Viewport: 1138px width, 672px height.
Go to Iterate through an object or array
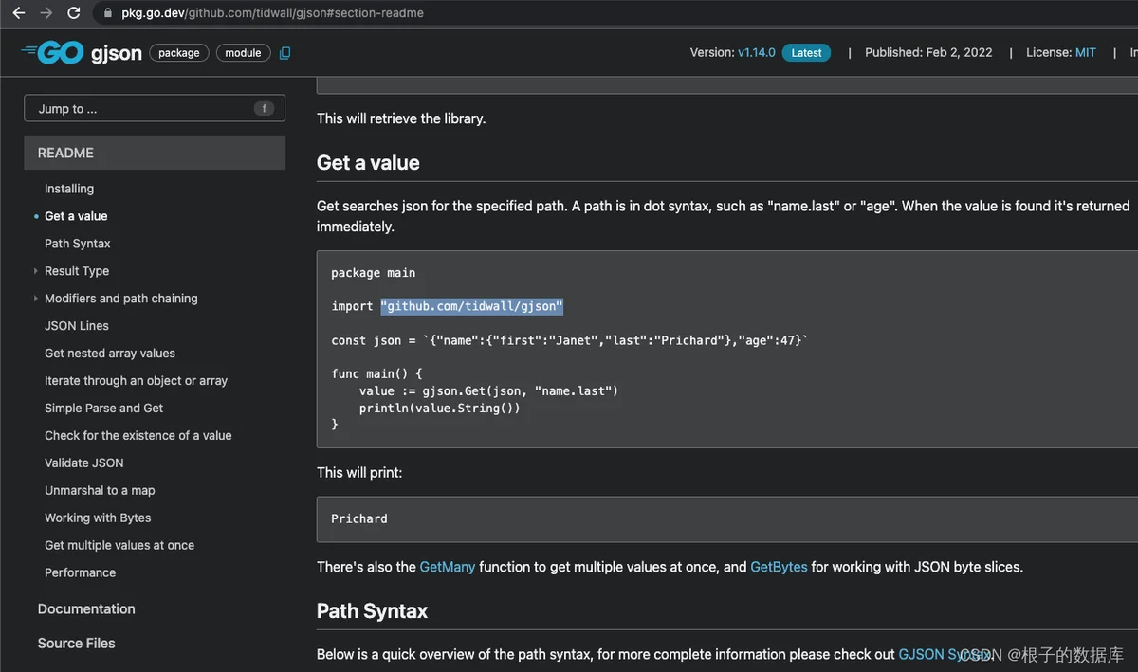(137, 381)
